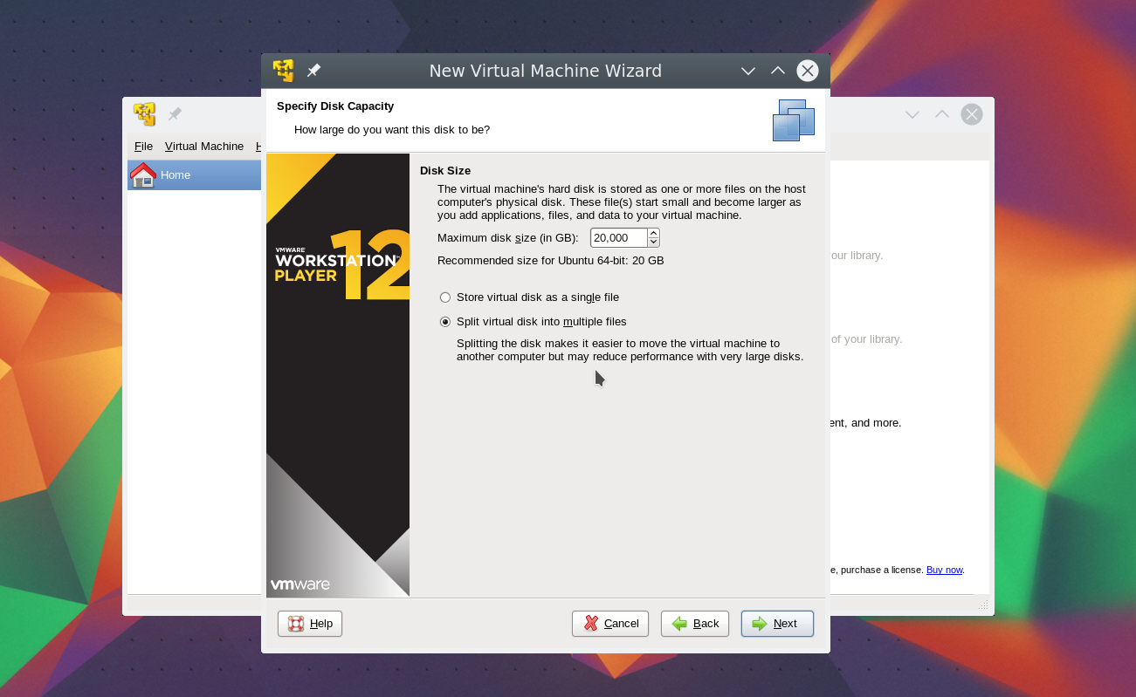Click the VMware Player icon in background window

[x=144, y=114]
